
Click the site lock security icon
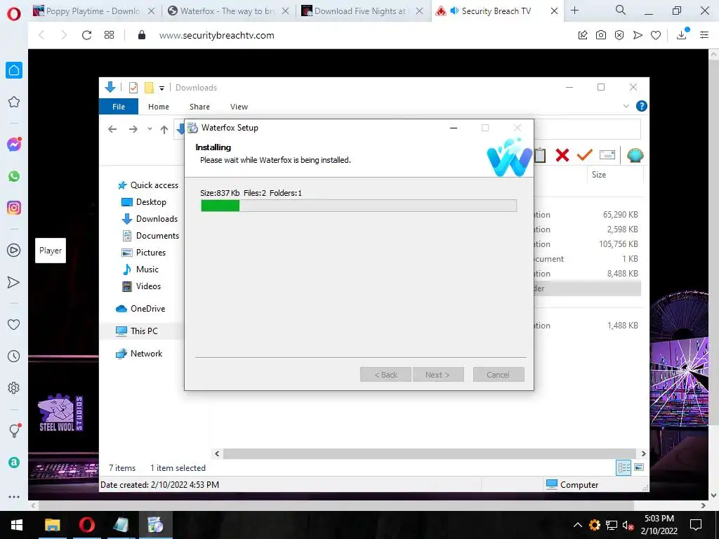(x=142, y=35)
